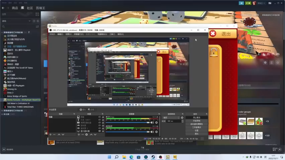Toggle visibility of the image source

coord(99,117)
